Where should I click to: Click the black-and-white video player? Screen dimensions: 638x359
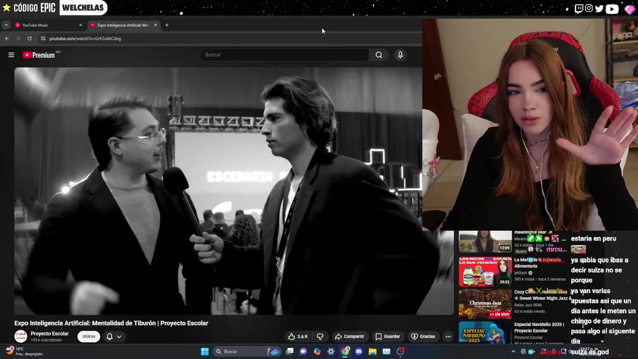234,191
